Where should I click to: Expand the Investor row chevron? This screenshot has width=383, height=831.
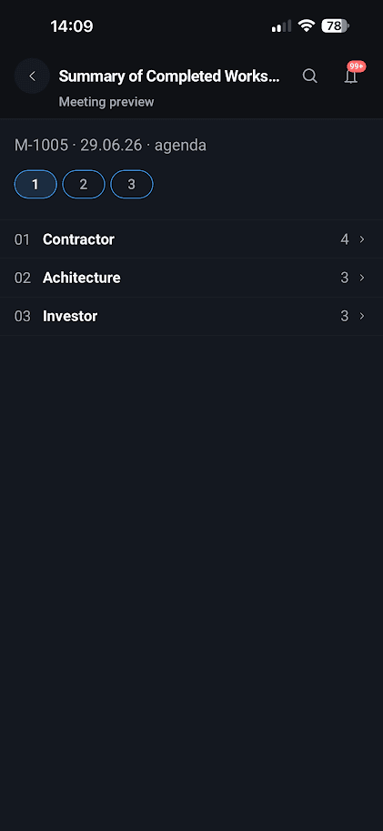pos(362,317)
